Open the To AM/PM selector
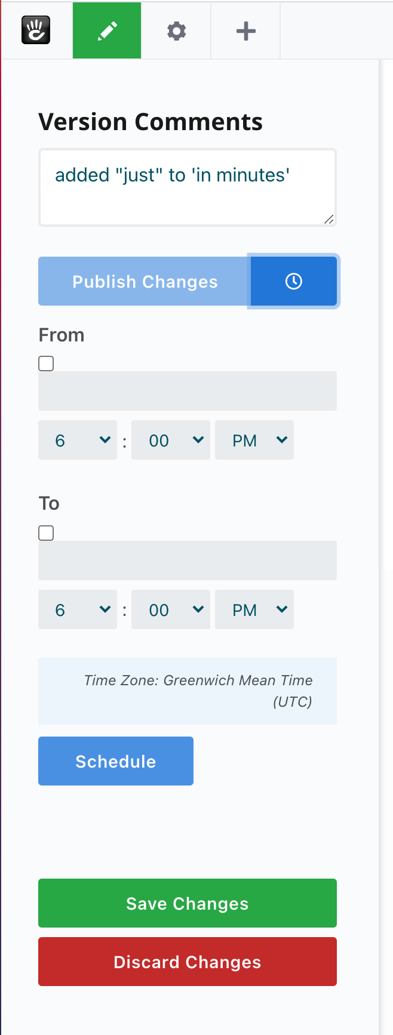The image size is (393, 1035). (254, 609)
